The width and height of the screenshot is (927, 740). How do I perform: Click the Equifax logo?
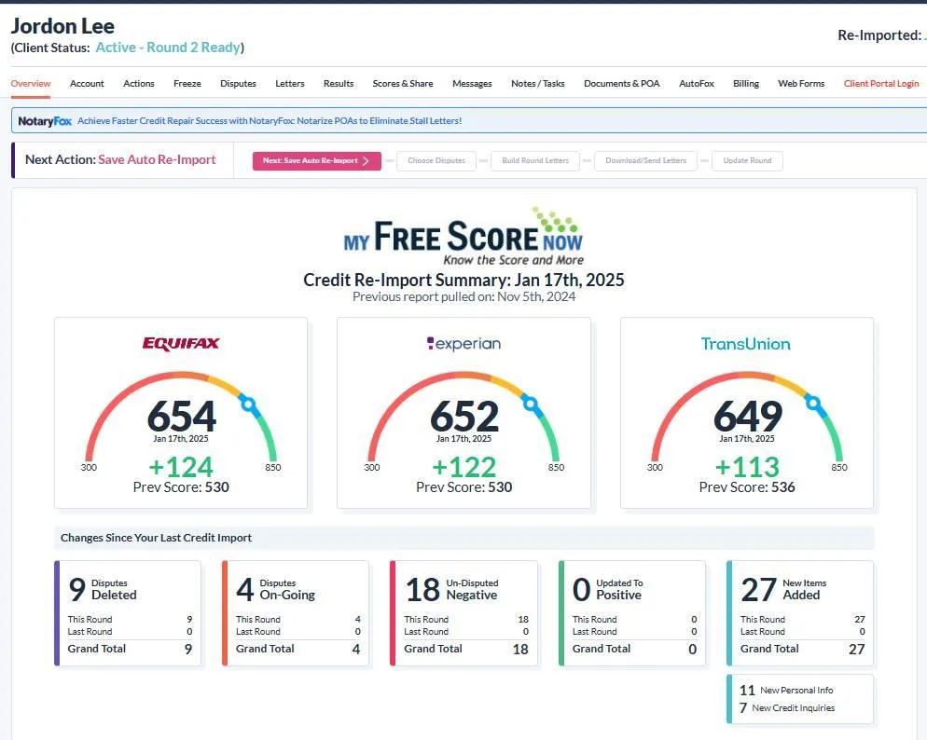coord(181,344)
